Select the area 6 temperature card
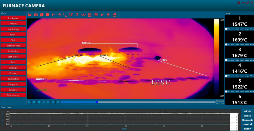This screenshot has height=131, width=254. (x=239, y=99)
